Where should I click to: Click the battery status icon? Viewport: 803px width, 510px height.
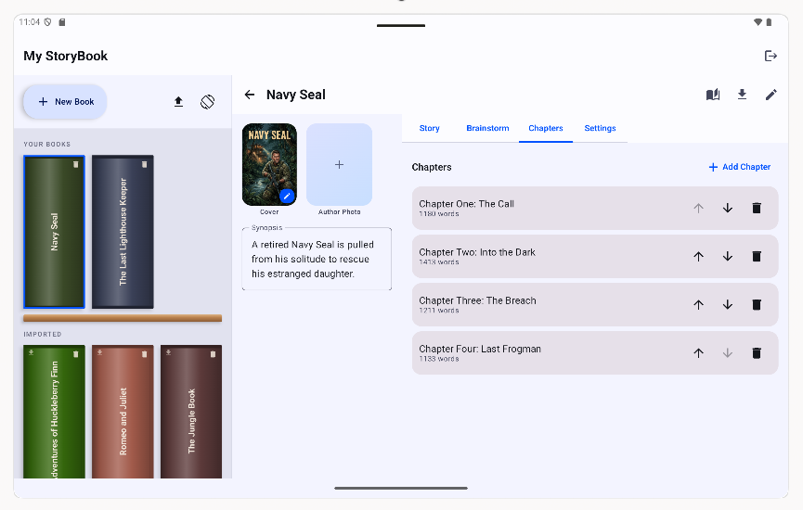click(x=769, y=22)
